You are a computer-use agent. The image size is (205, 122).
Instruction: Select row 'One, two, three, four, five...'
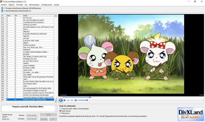coord(28,47)
